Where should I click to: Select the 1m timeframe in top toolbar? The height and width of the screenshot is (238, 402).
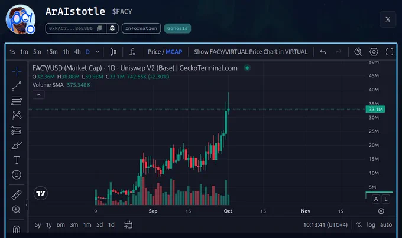(x=24, y=52)
